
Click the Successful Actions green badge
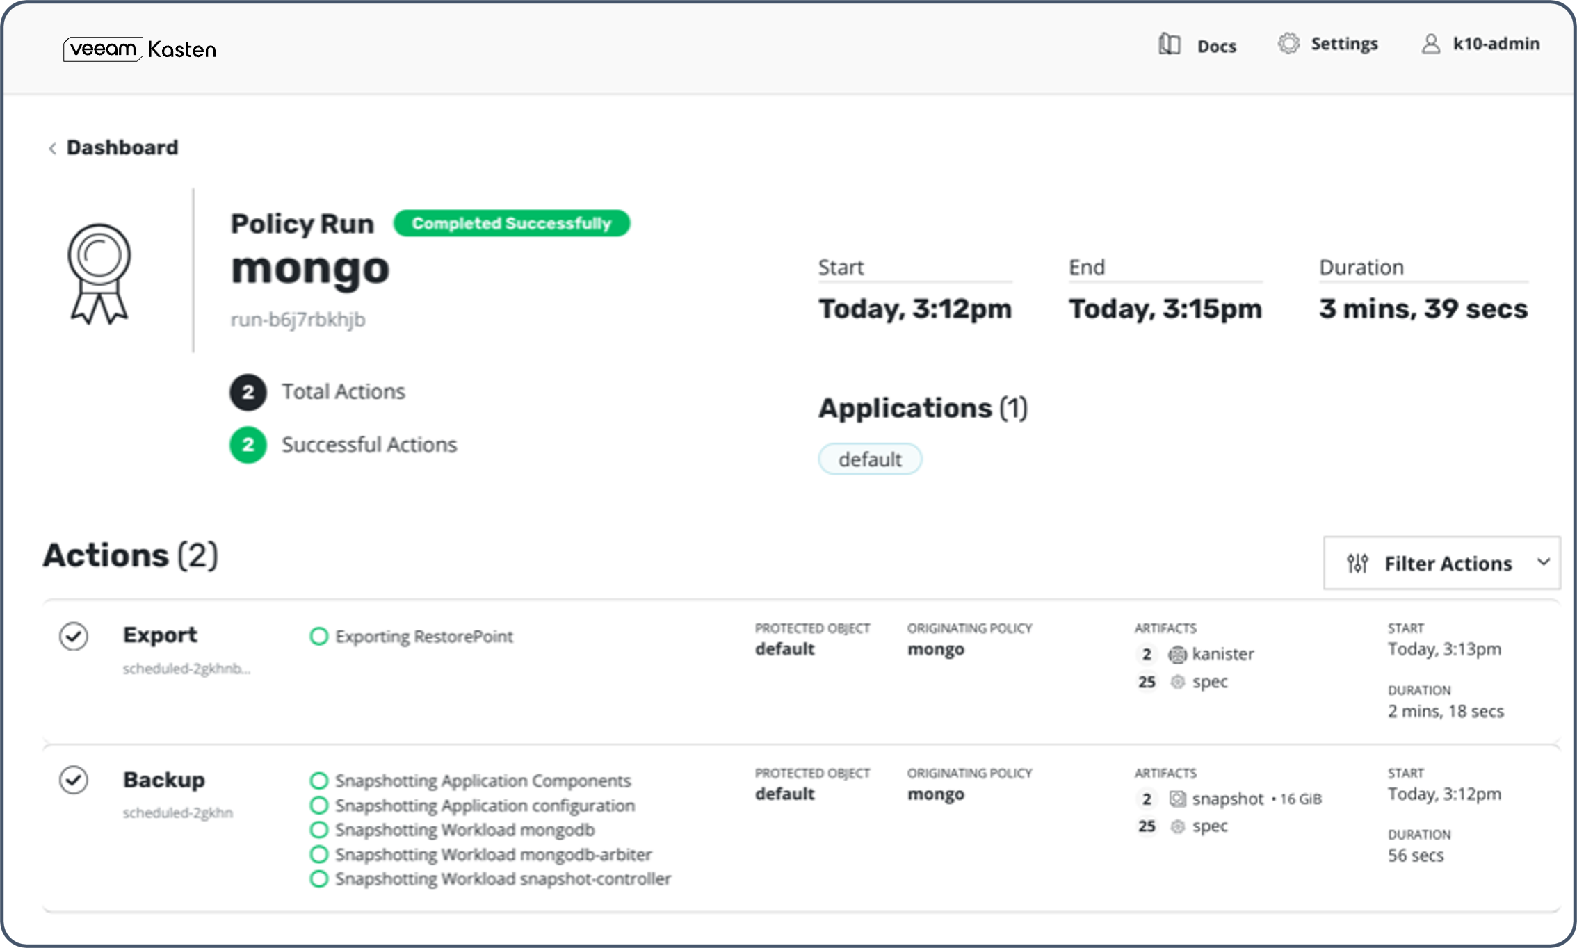point(248,445)
